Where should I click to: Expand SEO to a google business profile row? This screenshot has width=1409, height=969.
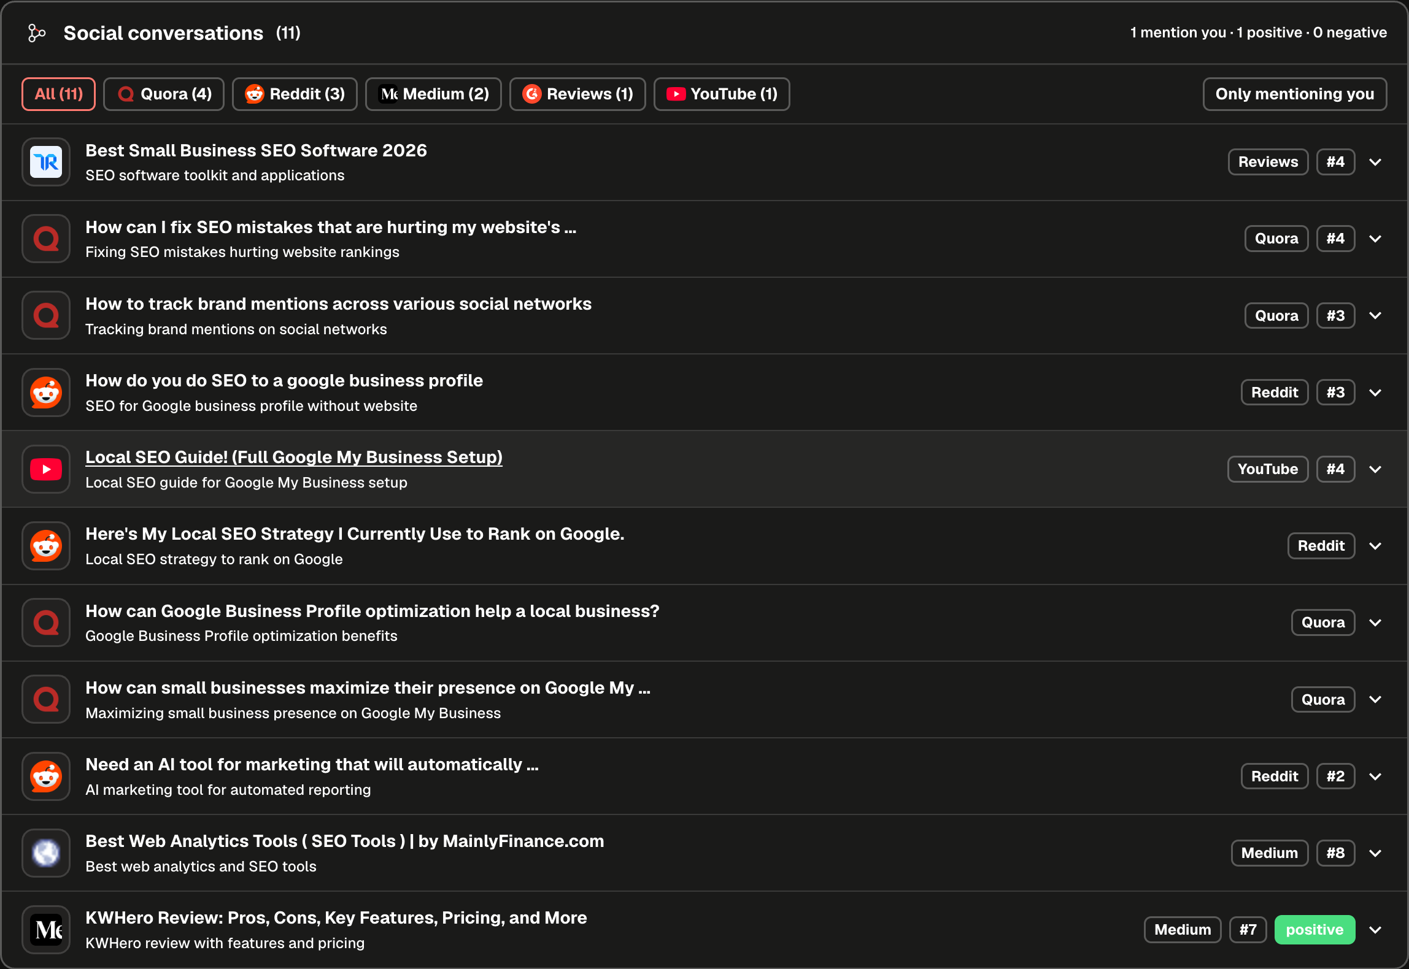pyautogui.click(x=1375, y=393)
